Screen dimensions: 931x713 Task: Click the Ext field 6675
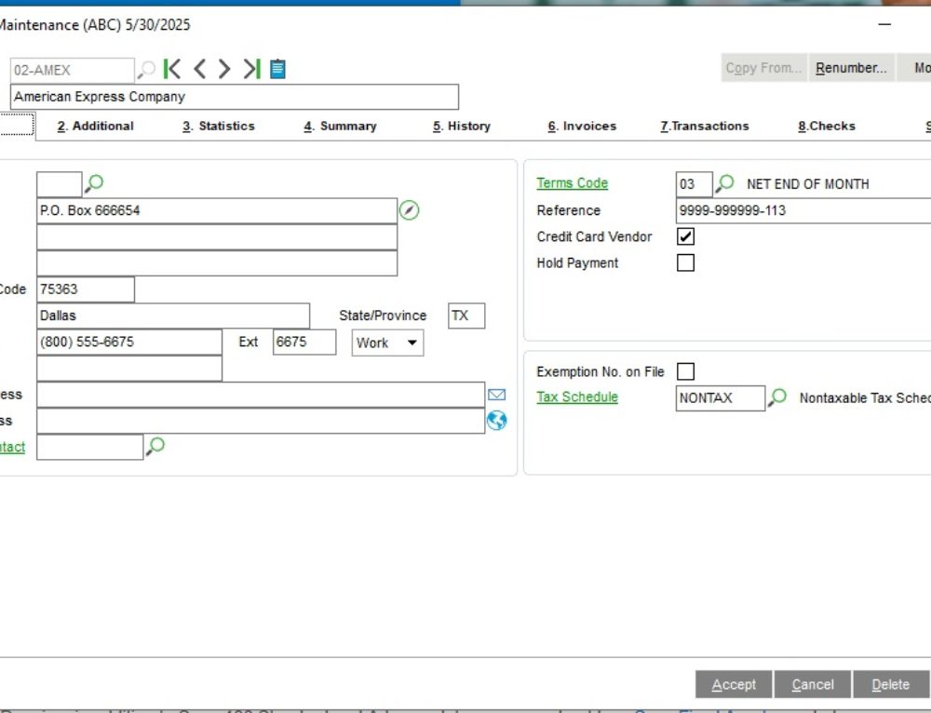304,342
